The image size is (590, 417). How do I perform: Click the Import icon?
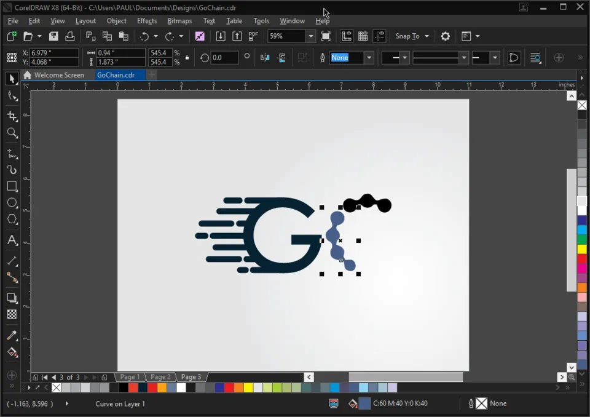[x=221, y=36]
